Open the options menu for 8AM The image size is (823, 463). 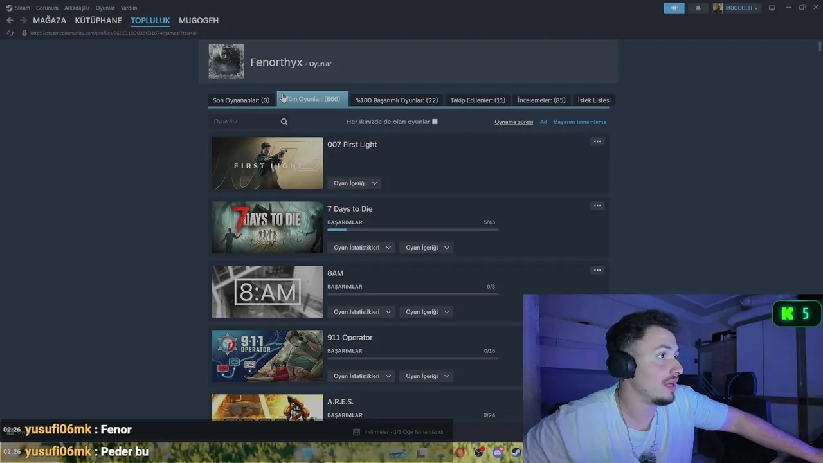597,270
